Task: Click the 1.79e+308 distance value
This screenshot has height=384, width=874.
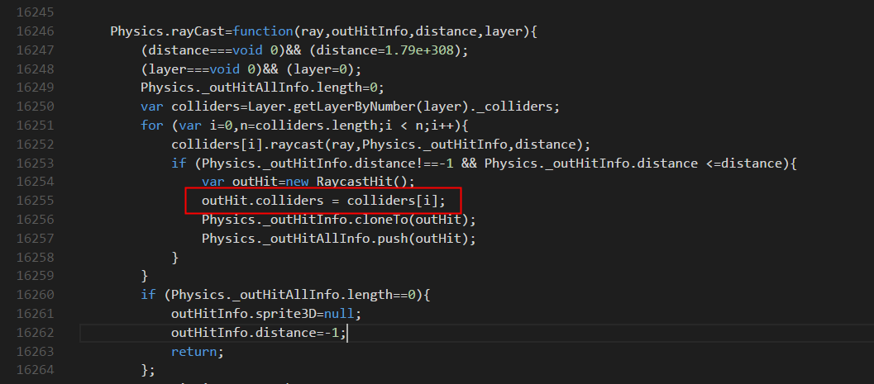Action: point(420,50)
